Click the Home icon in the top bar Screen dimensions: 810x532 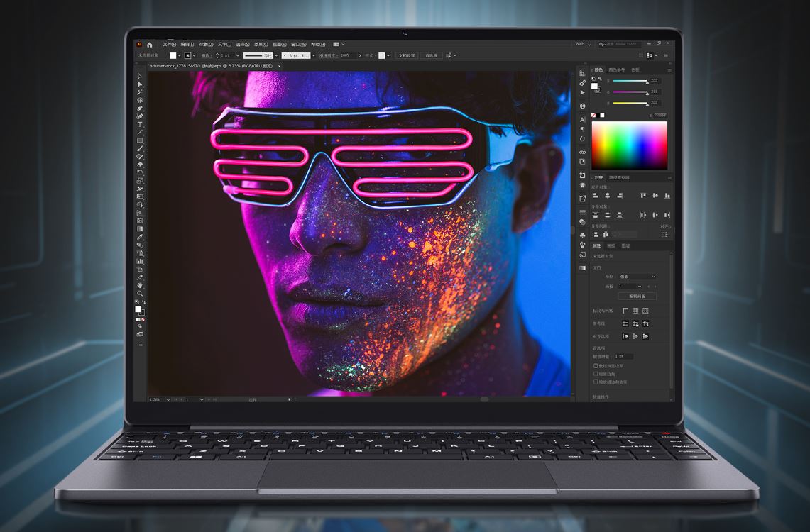tap(150, 44)
